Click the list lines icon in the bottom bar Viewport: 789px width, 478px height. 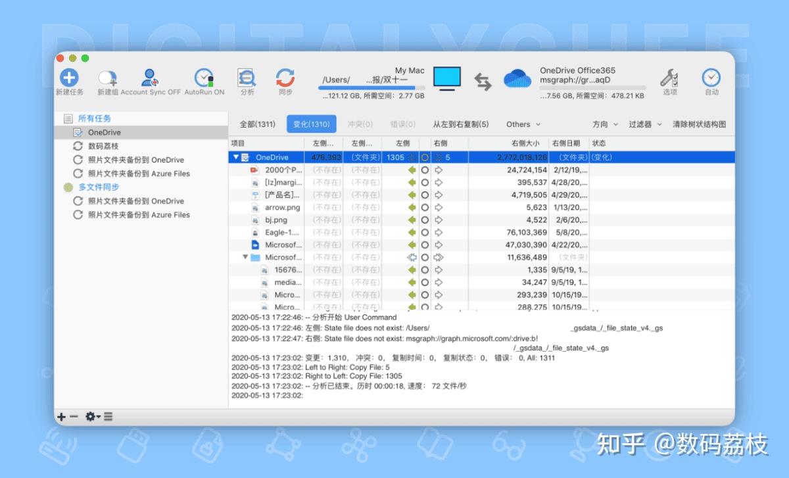pyautogui.click(x=108, y=417)
